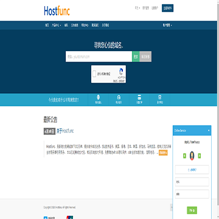The height and width of the screenshot is (219, 219).
Task: Click the gray domain transfer button
Action: pos(145,57)
